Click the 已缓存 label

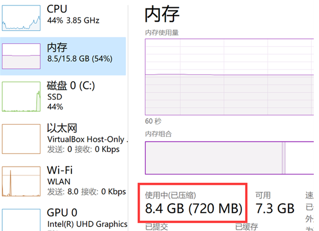(x=246, y=227)
